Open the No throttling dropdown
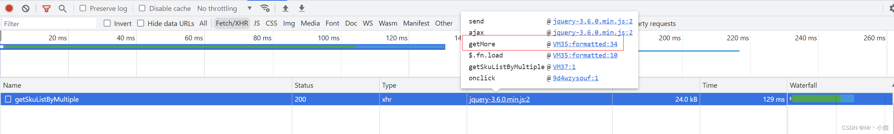The height and width of the screenshot is (134, 894). click(225, 8)
